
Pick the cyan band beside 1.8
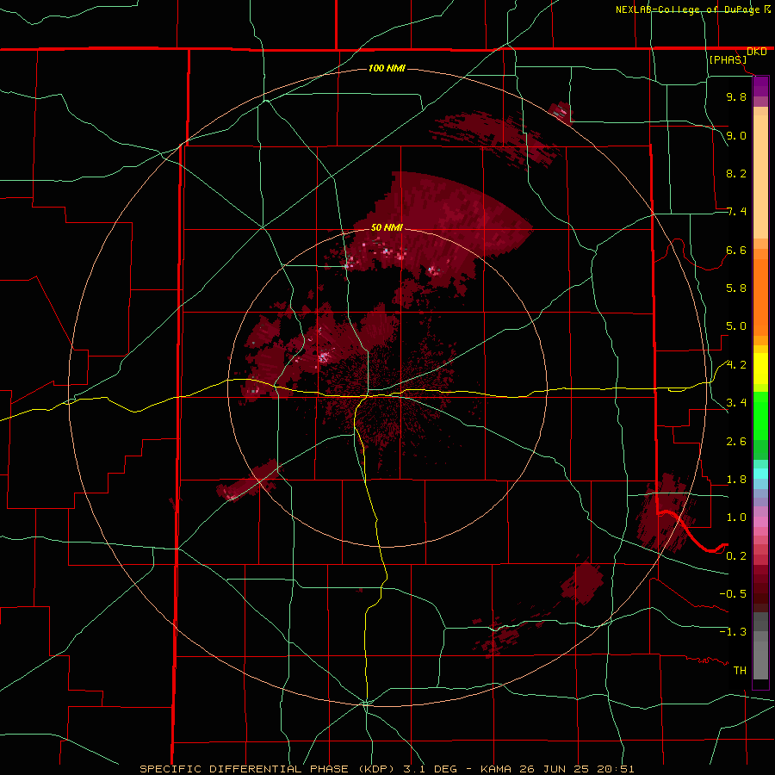[x=760, y=473]
